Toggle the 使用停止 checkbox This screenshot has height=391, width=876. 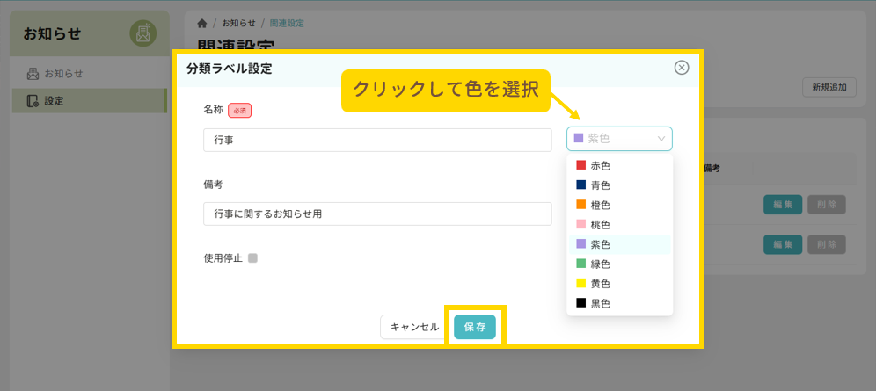[252, 258]
